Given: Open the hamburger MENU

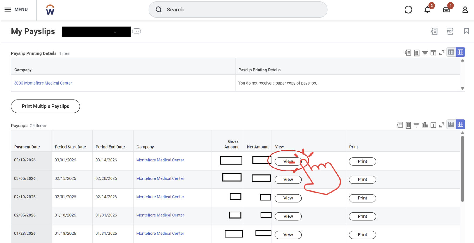Looking at the screenshot, I should tap(16, 10).
